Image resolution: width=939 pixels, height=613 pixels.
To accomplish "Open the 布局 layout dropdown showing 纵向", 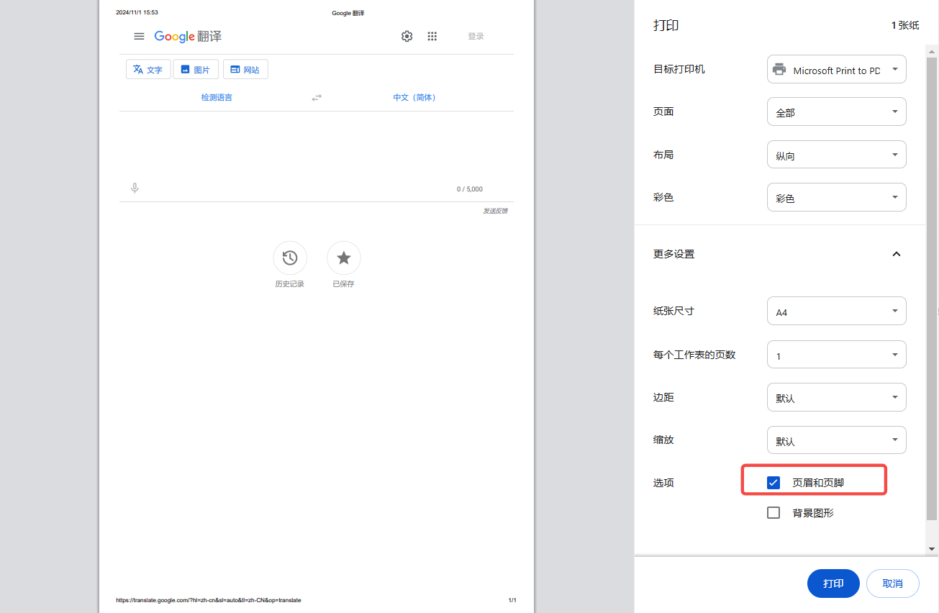I will pyautogui.click(x=837, y=155).
